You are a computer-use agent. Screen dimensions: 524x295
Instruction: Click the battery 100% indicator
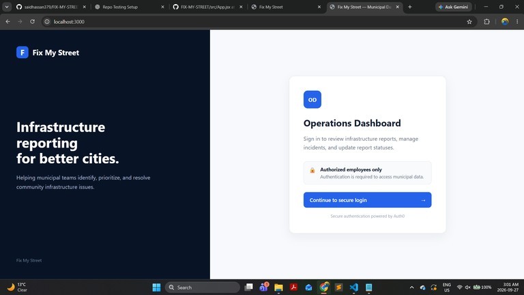click(x=482, y=287)
